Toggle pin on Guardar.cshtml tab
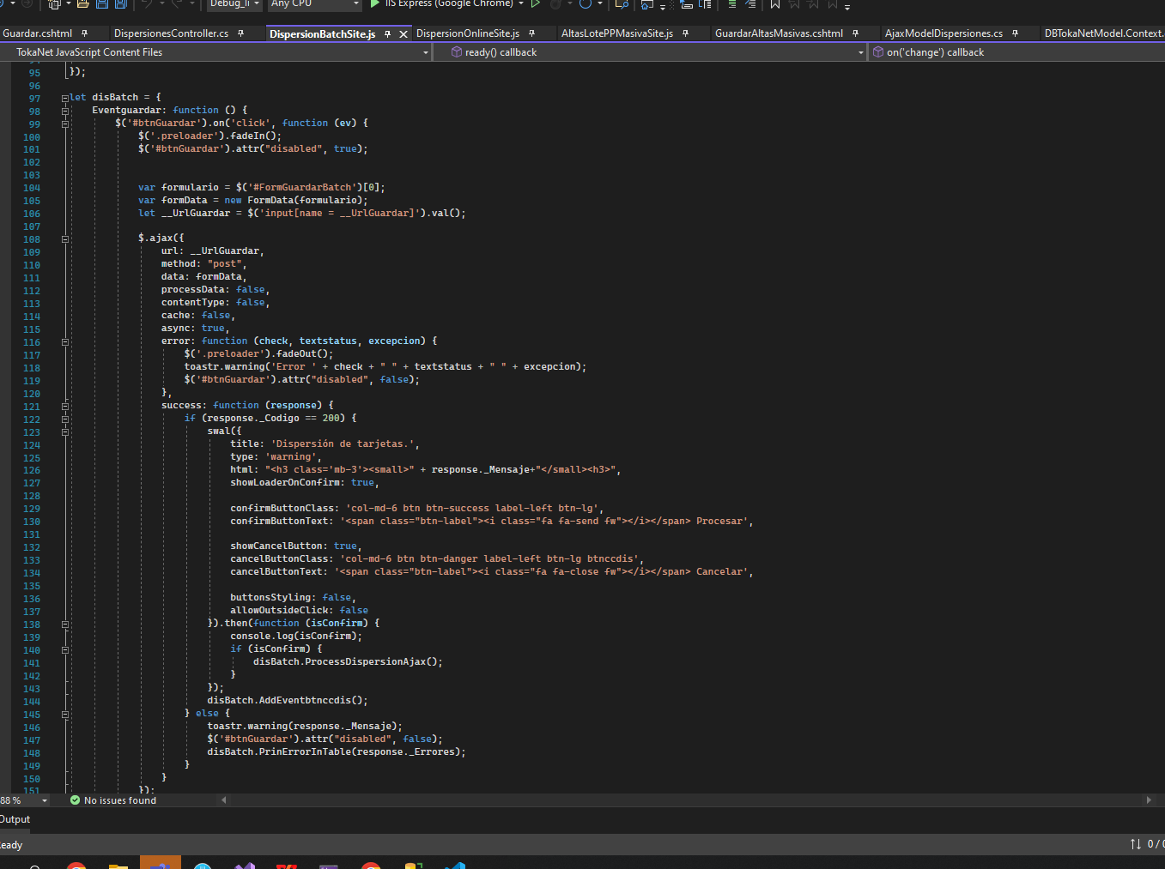The image size is (1165, 869). click(x=84, y=33)
